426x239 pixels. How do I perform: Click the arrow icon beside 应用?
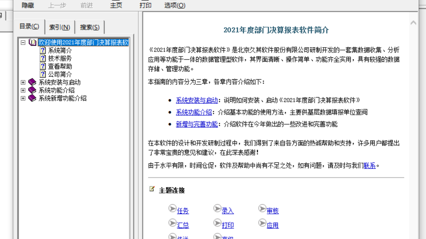click(263, 223)
